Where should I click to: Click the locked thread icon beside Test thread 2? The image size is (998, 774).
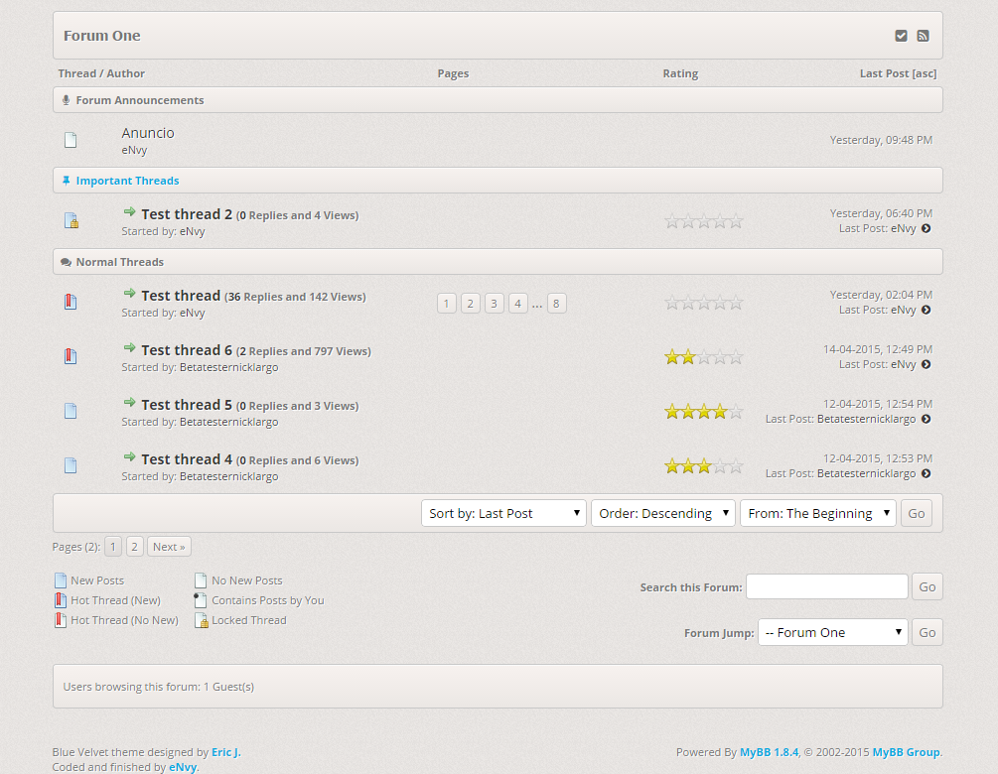[71, 220]
